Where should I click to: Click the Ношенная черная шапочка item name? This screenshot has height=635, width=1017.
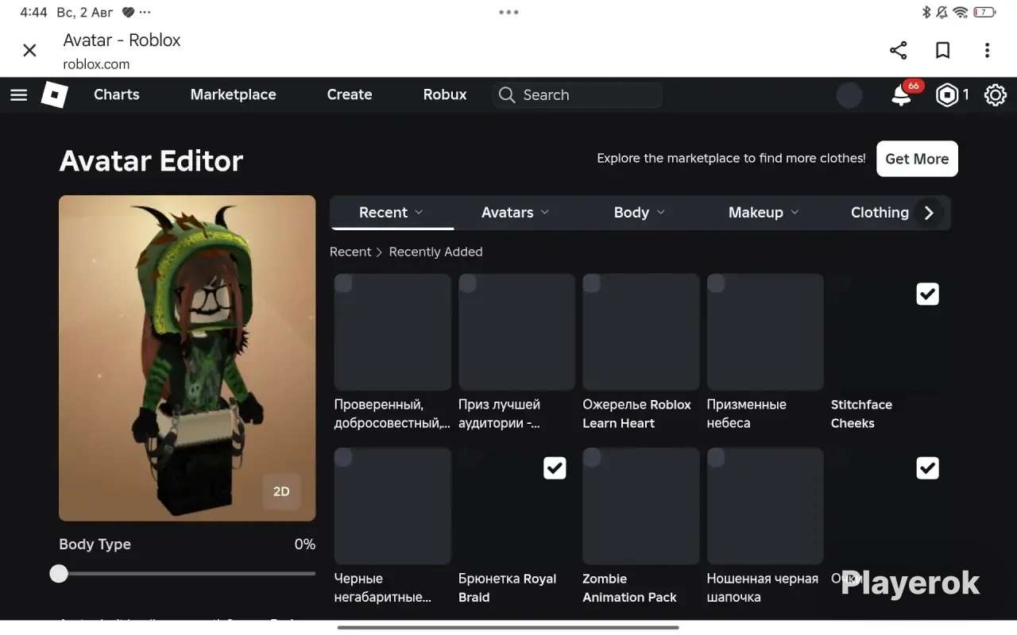(x=763, y=588)
